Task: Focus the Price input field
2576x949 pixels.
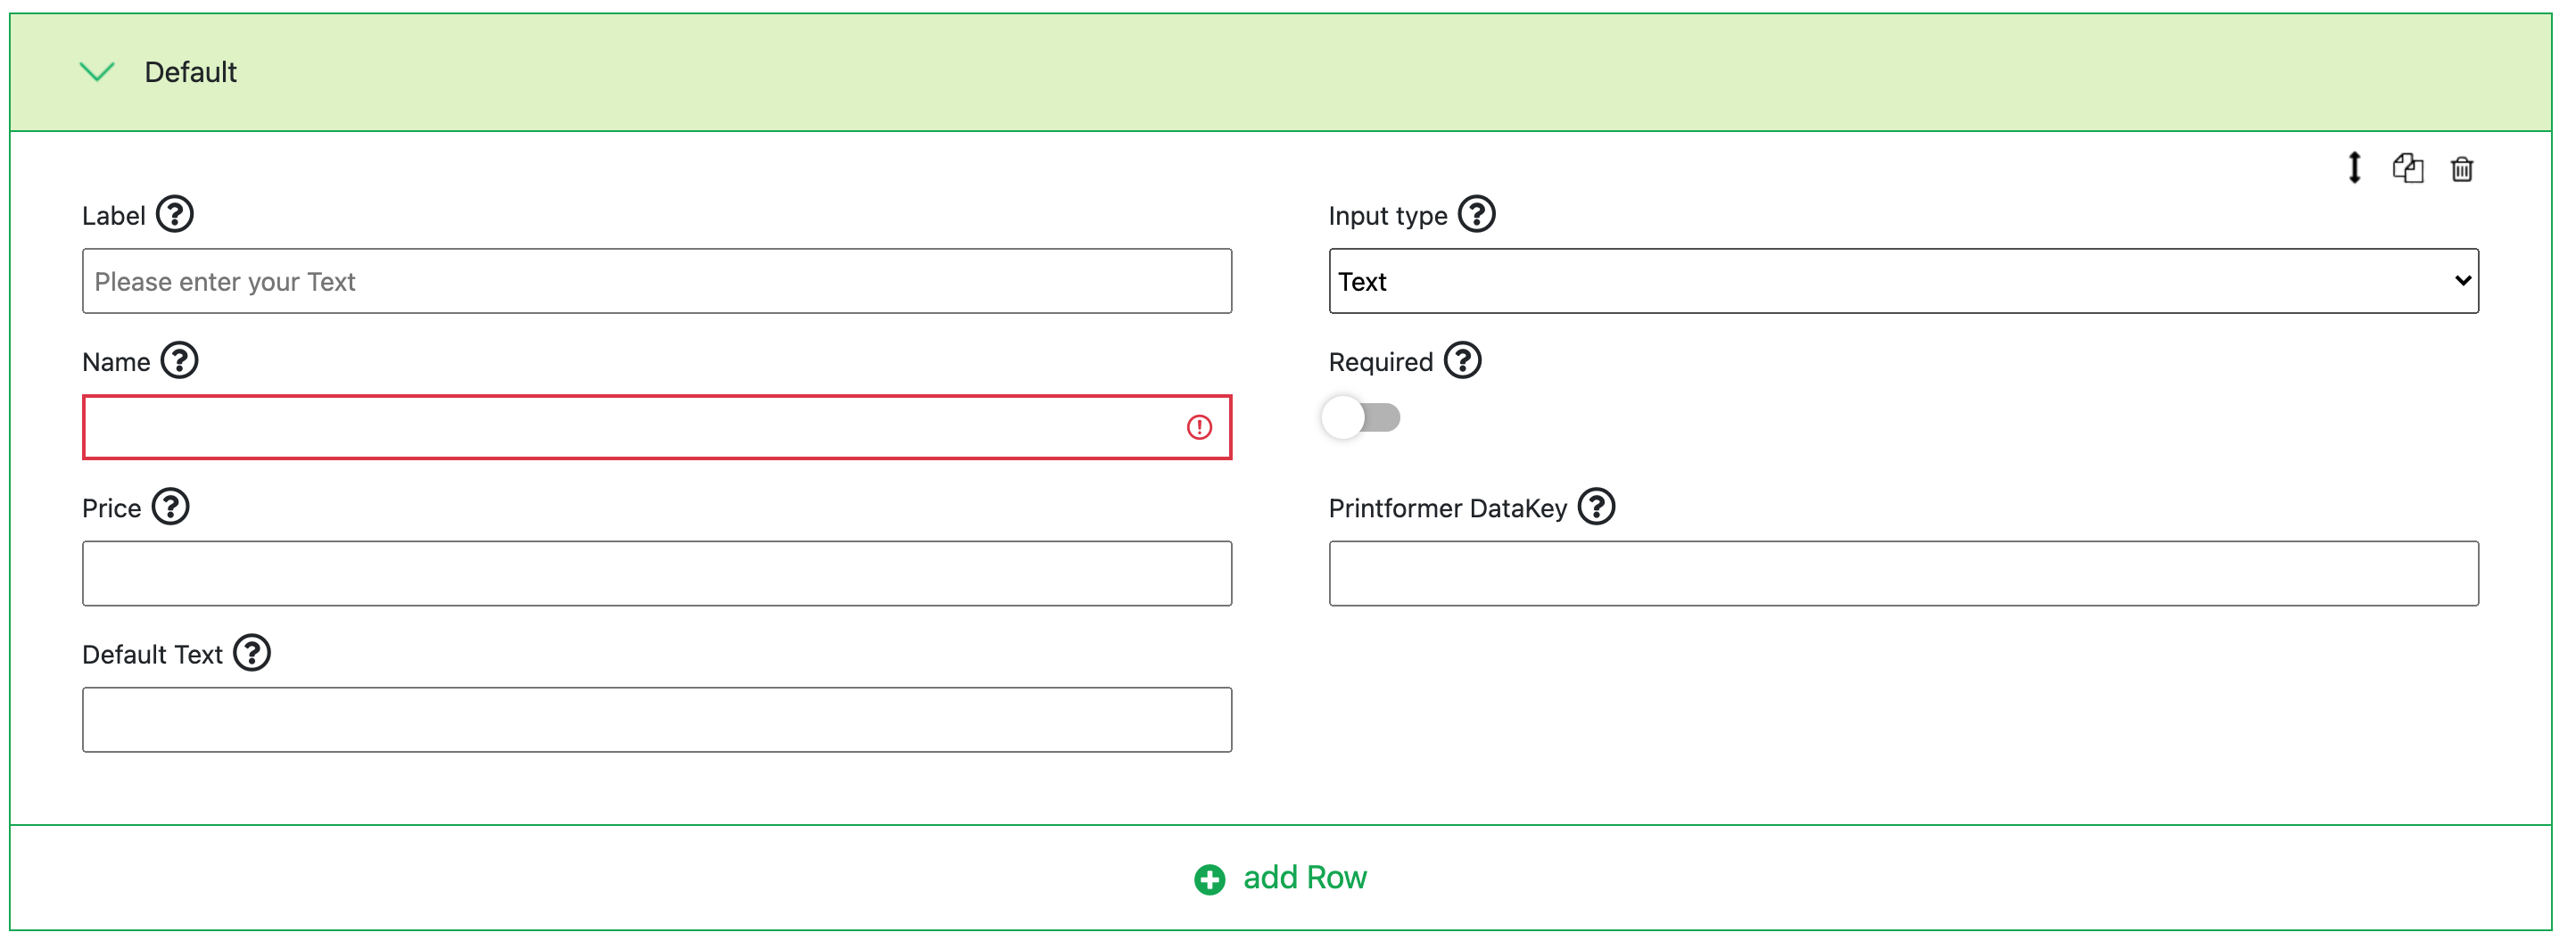Action: point(656,573)
